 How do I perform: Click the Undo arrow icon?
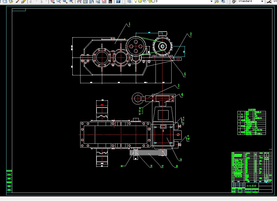31,1
